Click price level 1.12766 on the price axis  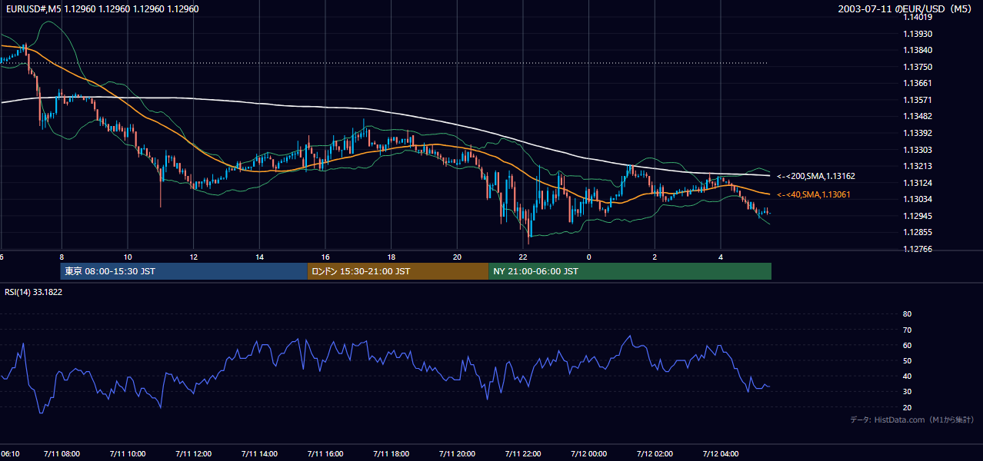tap(917, 249)
